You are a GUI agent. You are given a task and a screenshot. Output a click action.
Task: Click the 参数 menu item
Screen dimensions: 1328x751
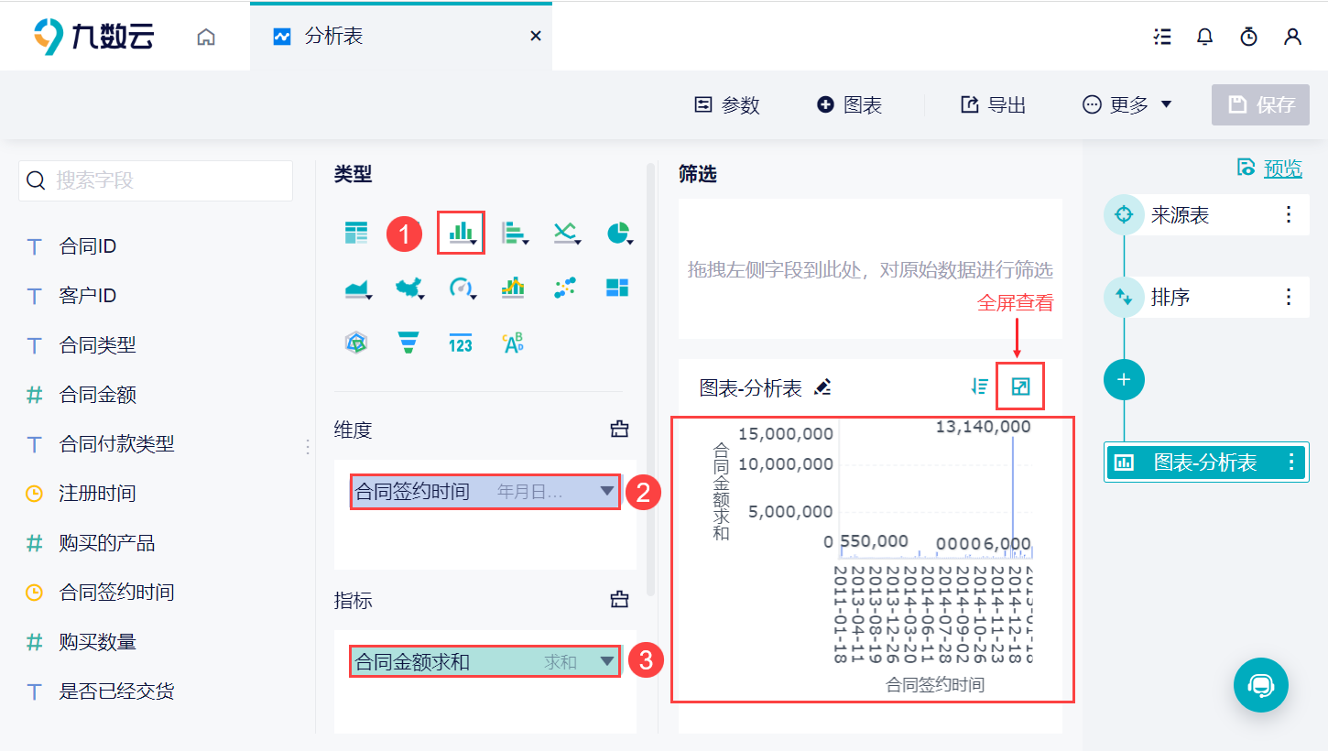[x=726, y=104]
